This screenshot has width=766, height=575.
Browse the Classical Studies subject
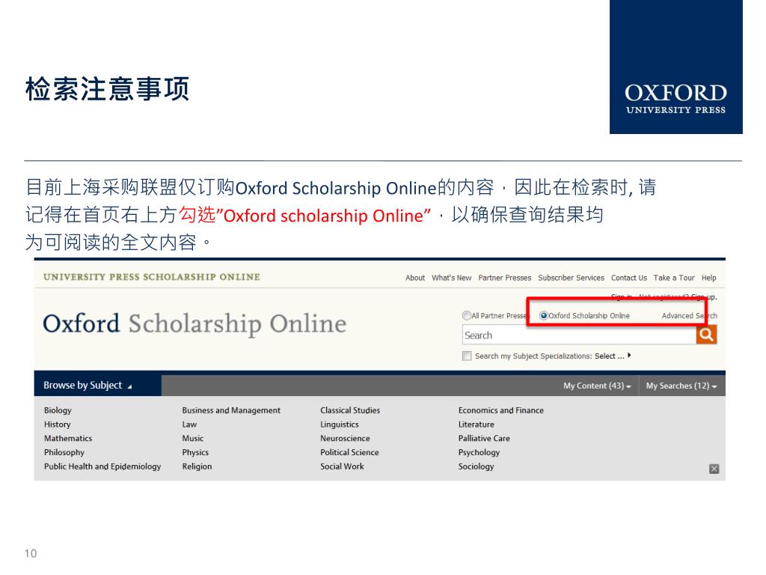point(350,410)
